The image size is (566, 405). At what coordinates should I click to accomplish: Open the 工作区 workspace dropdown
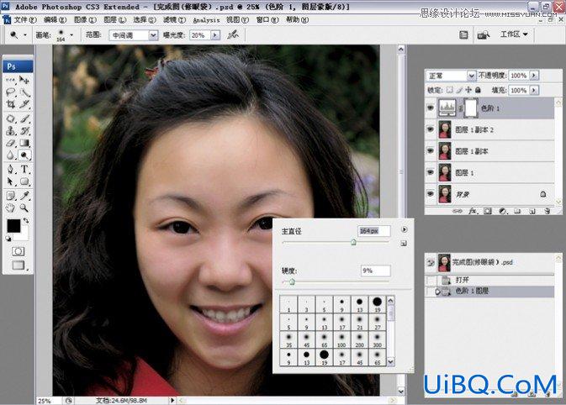coord(515,34)
